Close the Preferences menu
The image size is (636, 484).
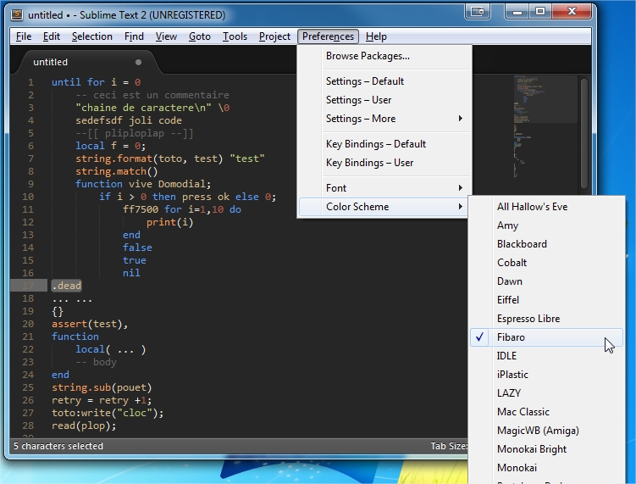(x=328, y=36)
